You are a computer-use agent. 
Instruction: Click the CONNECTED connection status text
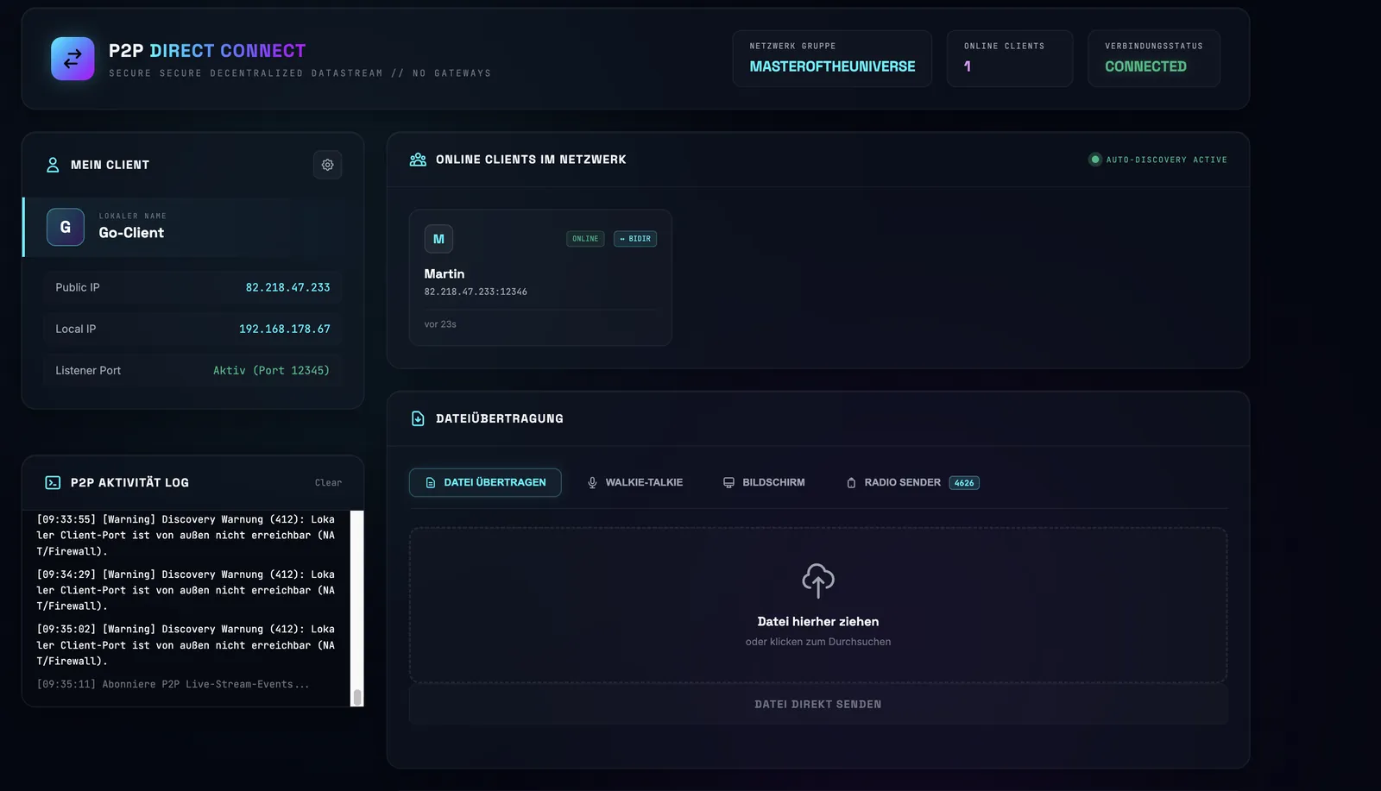(1145, 66)
